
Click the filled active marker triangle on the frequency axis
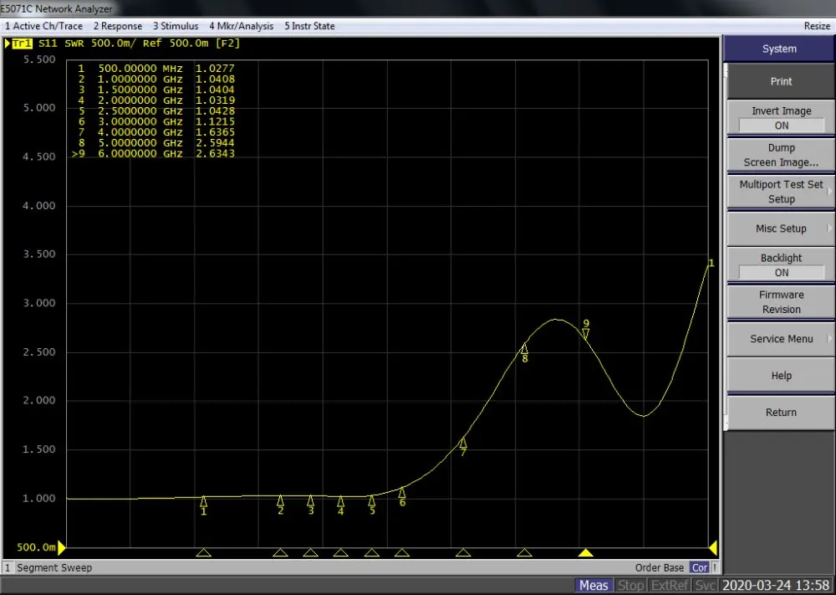(586, 552)
